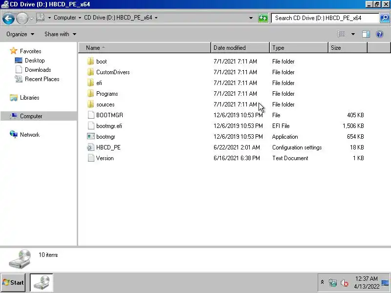Open Network in navigation pane
391x293 pixels.
pos(30,135)
